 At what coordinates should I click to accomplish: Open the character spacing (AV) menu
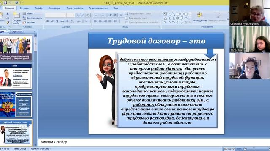(x=73, y=21)
